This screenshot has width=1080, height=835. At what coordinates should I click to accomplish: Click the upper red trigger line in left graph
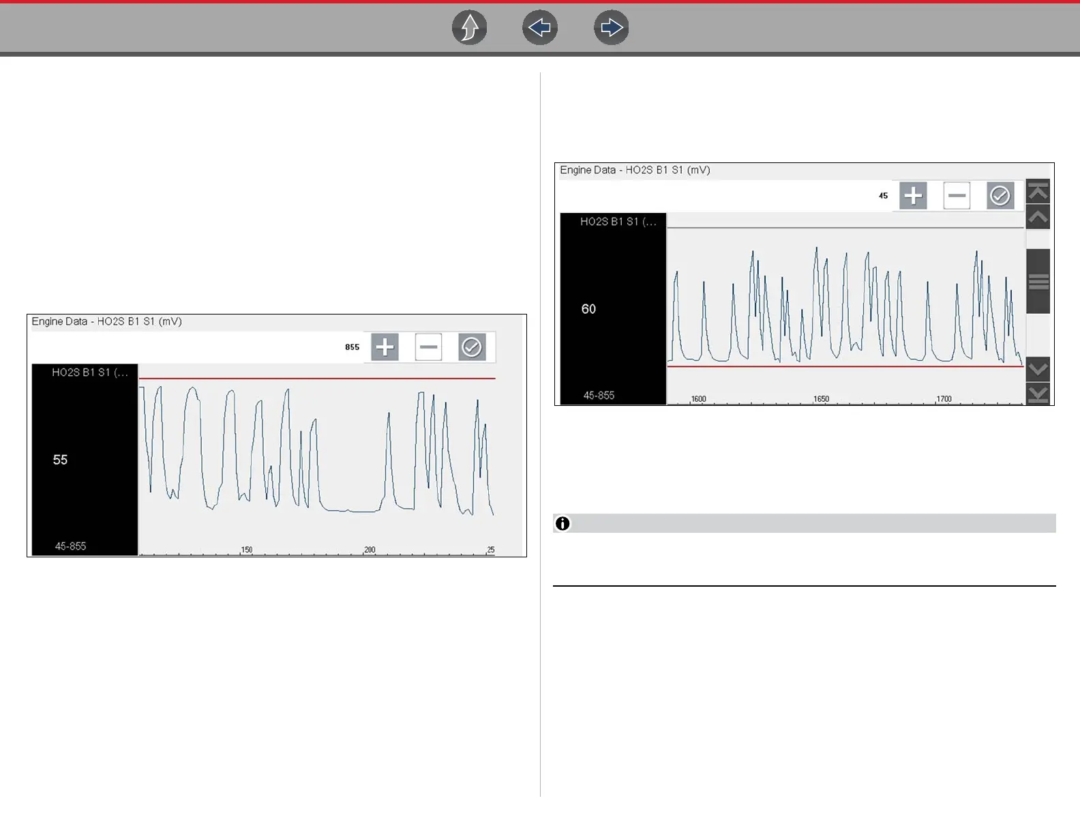(317, 379)
